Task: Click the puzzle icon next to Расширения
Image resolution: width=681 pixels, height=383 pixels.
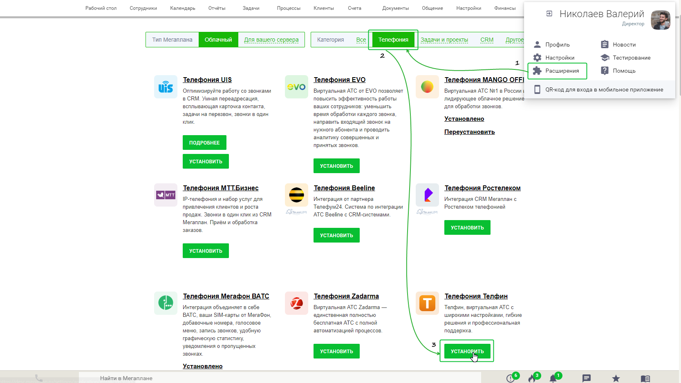Action: tap(537, 71)
